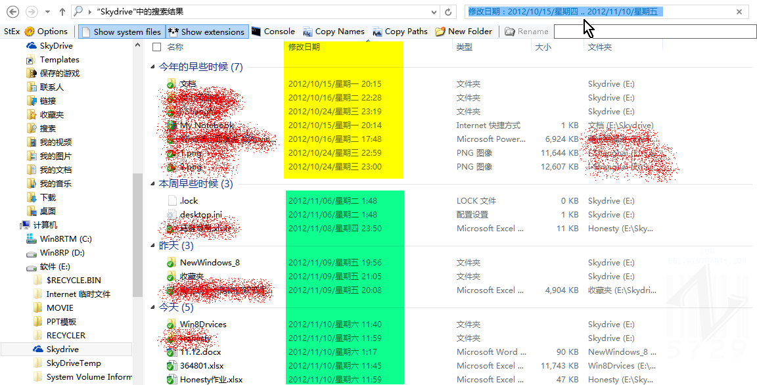
Task: Select the 文档 folder icon
Action: click(x=171, y=84)
